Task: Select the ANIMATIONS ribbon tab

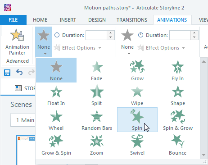Action: [172, 20]
